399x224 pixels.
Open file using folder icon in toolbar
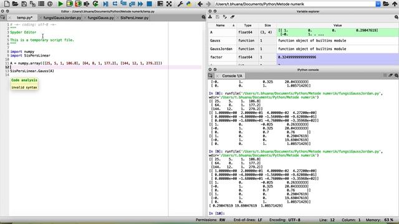tap(15, 4)
